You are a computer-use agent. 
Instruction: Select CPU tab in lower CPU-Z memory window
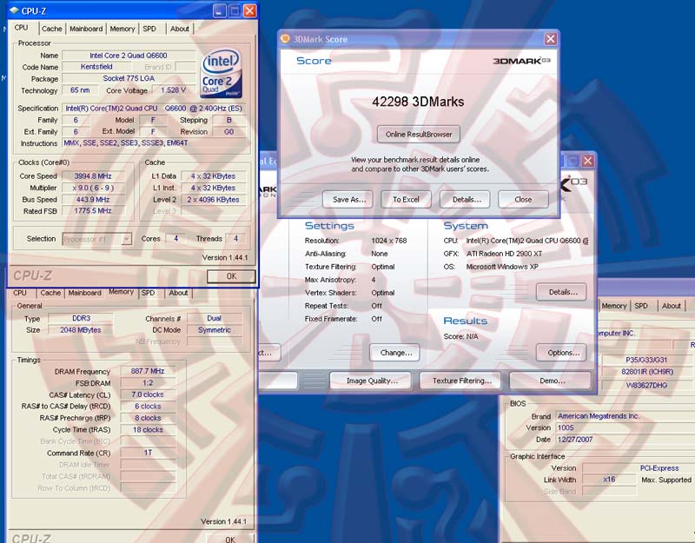20,293
